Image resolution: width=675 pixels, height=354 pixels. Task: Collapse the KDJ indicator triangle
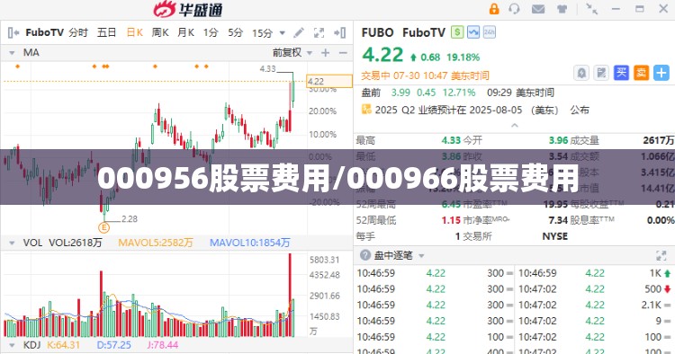pyautogui.click(x=12, y=345)
